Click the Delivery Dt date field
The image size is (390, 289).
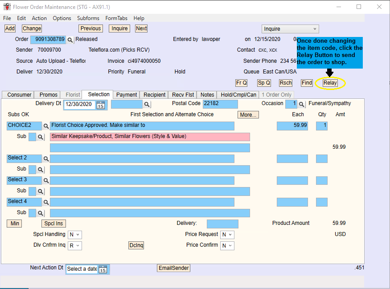(x=80, y=105)
